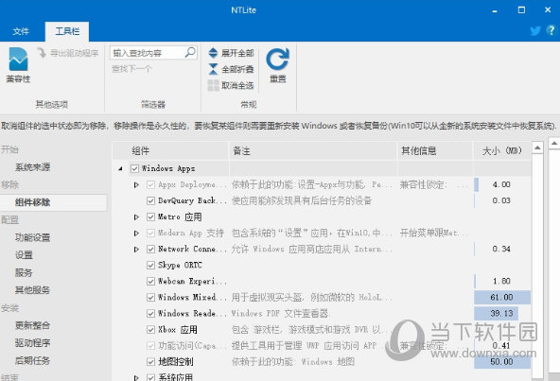The height and width of the screenshot is (381, 560).
Task: Click the 全部折叠 collapse all icon
Action: (213, 69)
